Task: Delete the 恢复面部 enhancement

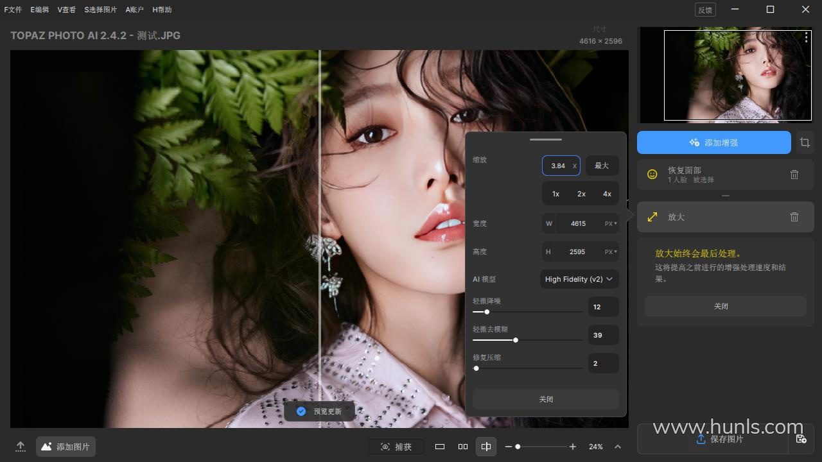Action: (x=794, y=175)
